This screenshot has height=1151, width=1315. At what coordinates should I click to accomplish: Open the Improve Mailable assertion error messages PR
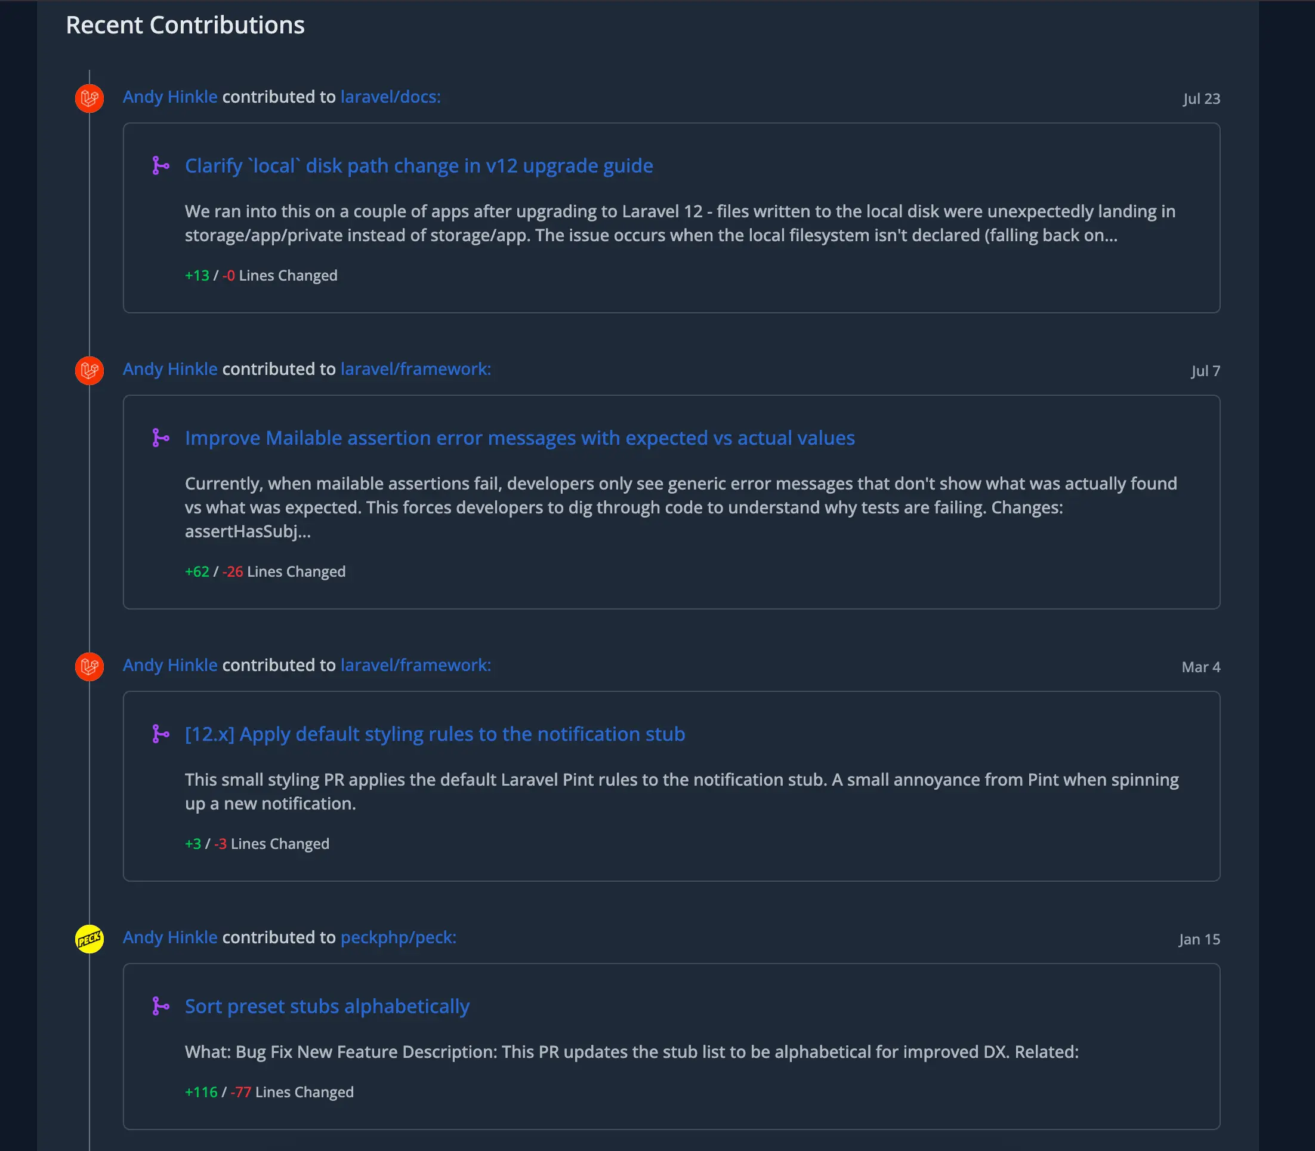[x=519, y=438]
